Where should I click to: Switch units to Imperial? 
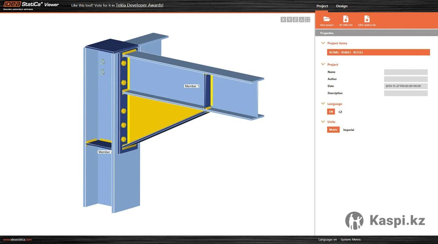349,130
